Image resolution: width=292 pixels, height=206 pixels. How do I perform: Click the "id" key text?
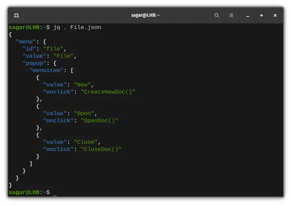click(x=29, y=49)
